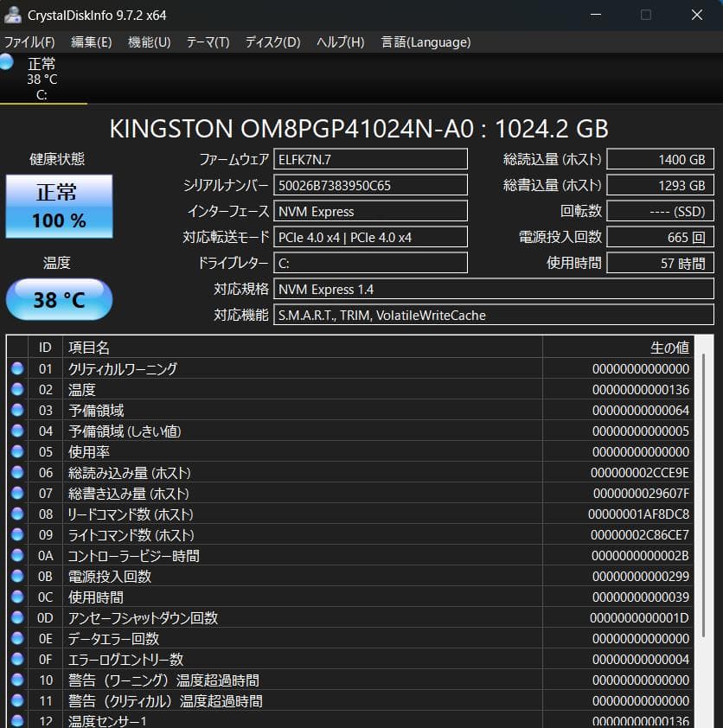This screenshot has width=723, height=728.
Task: Open the 編集 menu
Action: (89, 42)
